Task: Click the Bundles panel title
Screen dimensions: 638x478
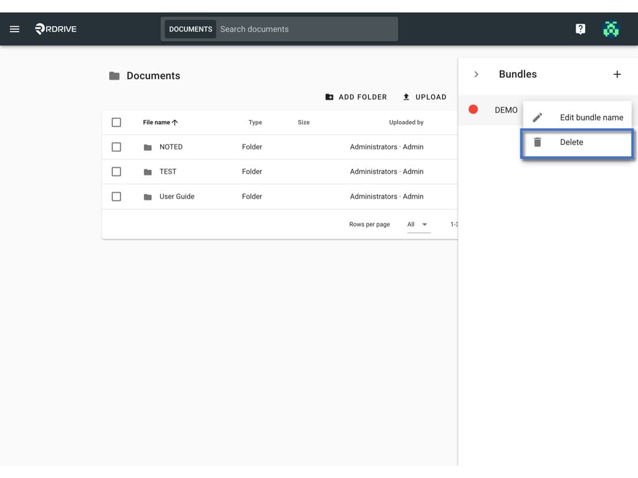Action: (518, 74)
